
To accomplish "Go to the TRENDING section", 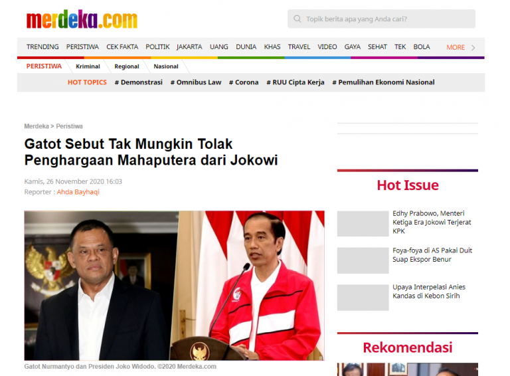I will point(42,47).
